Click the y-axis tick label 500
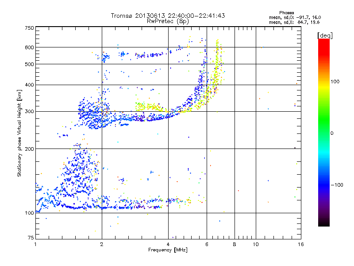Image resolution: width=354 pixels, height=266 pixels. [29, 64]
